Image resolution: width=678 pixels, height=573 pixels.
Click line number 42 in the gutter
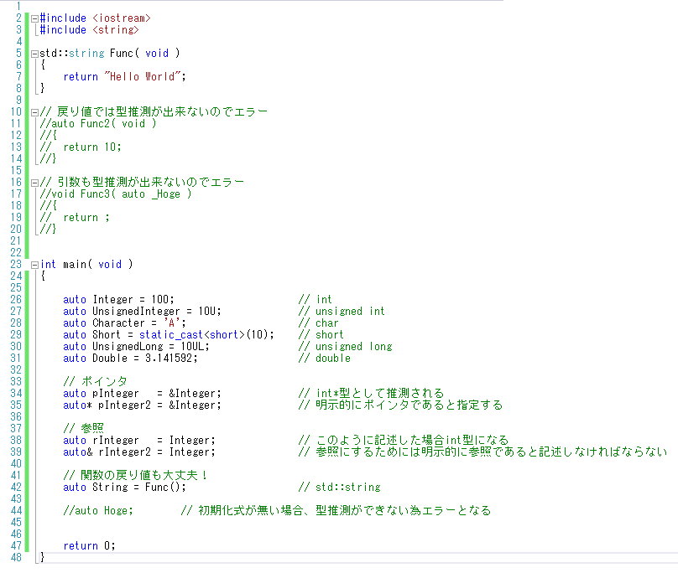16,487
